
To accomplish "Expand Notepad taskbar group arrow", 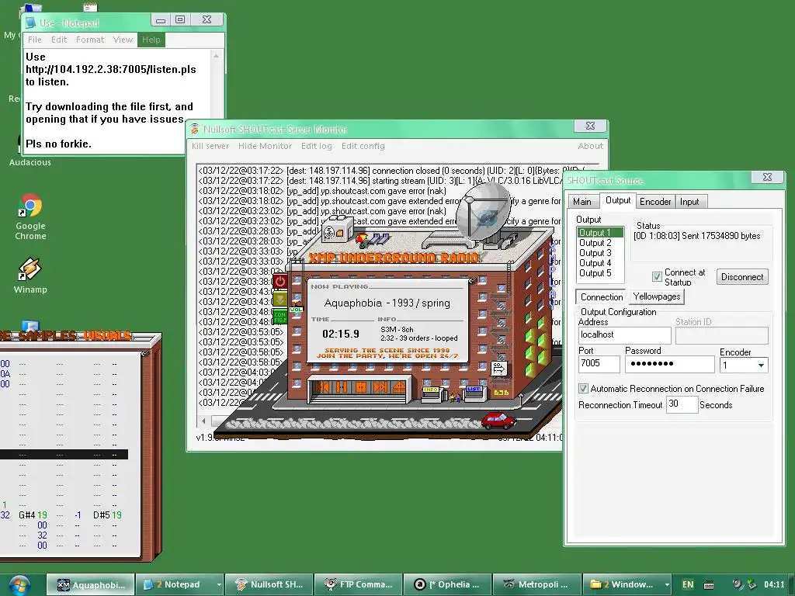I will (x=219, y=584).
